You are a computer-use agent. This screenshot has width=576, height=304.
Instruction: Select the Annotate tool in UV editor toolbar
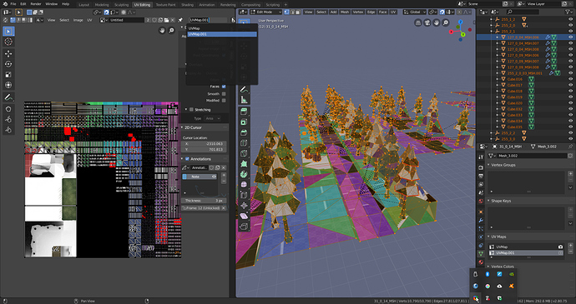point(8,97)
